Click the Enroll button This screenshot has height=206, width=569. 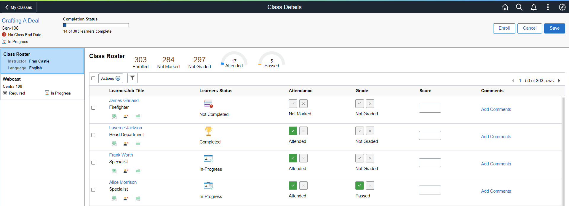(x=504, y=28)
